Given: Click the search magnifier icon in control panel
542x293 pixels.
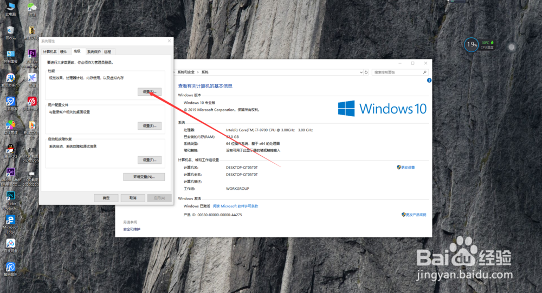Looking at the screenshot, I should click(425, 72).
